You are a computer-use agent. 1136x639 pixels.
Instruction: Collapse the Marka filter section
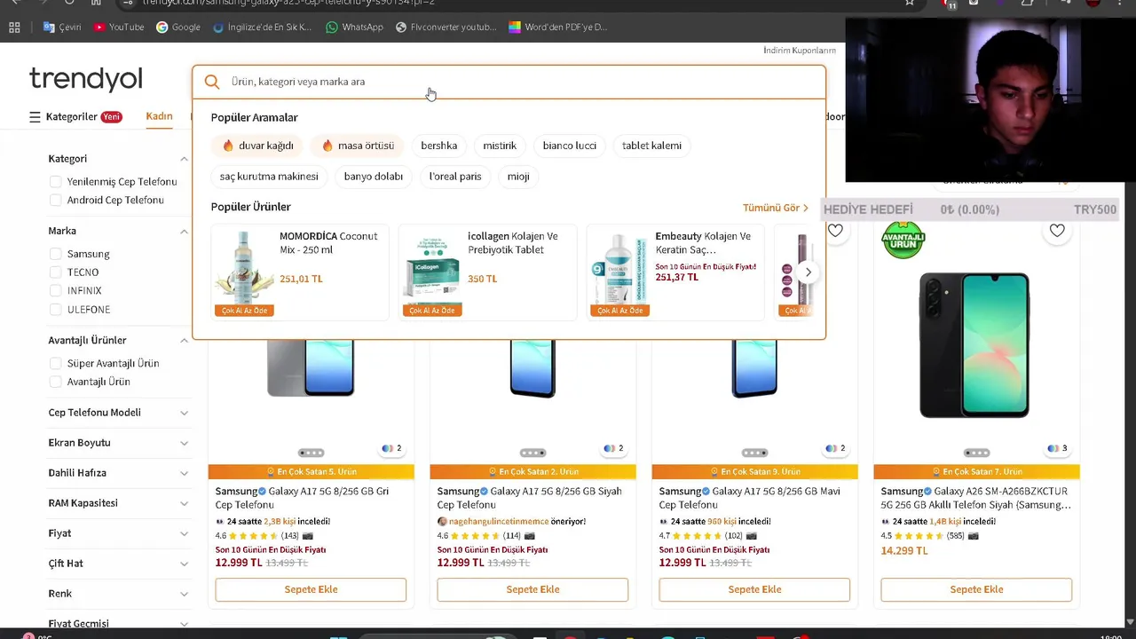click(184, 232)
